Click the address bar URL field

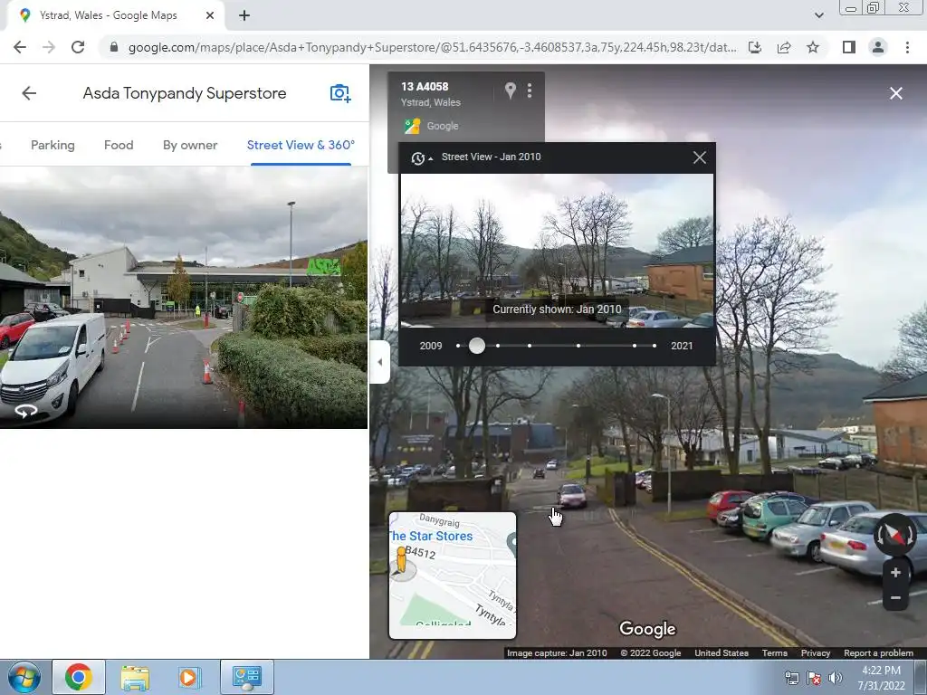point(432,47)
